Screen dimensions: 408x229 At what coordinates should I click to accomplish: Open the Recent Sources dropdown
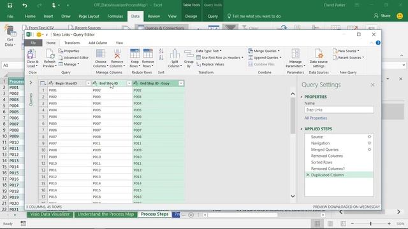point(349,58)
